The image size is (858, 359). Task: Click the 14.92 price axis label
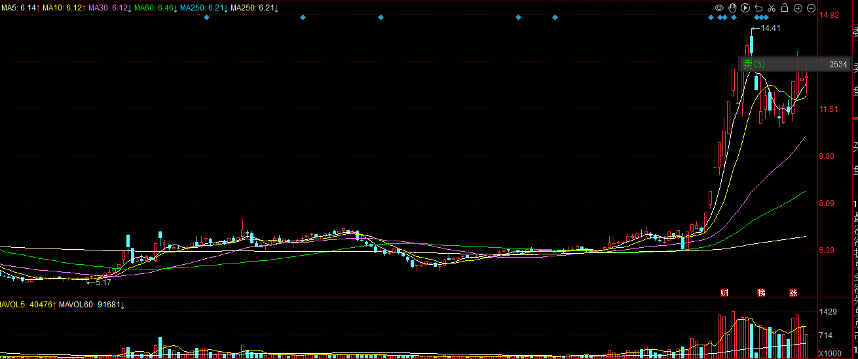(x=829, y=15)
